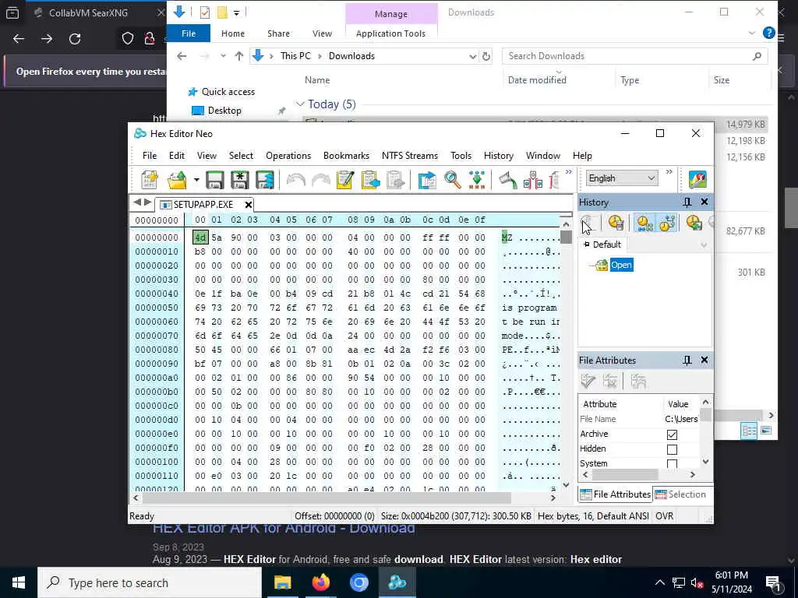Viewport: 798px width, 598px height.
Task: Click the red and teal compare icon in toolbar
Action: pos(533,180)
